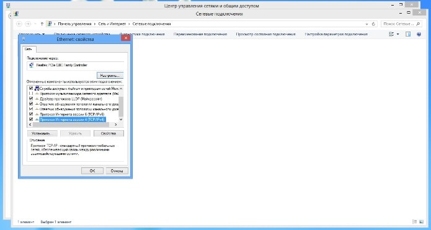
Task: Open recent locations arrow beside forward button
Action: pyautogui.click(x=35, y=24)
